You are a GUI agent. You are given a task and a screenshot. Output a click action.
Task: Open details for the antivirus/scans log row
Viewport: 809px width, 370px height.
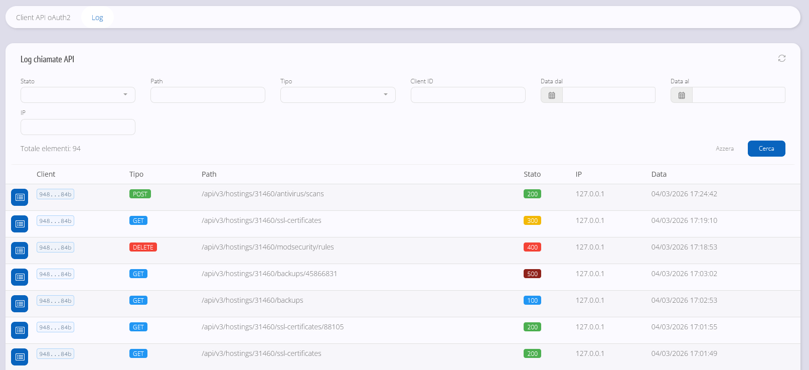click(20, 197)
